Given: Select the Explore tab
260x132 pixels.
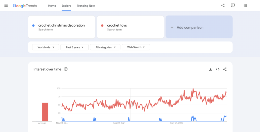Looking at the screenshot, I should (x=66, y=6).
